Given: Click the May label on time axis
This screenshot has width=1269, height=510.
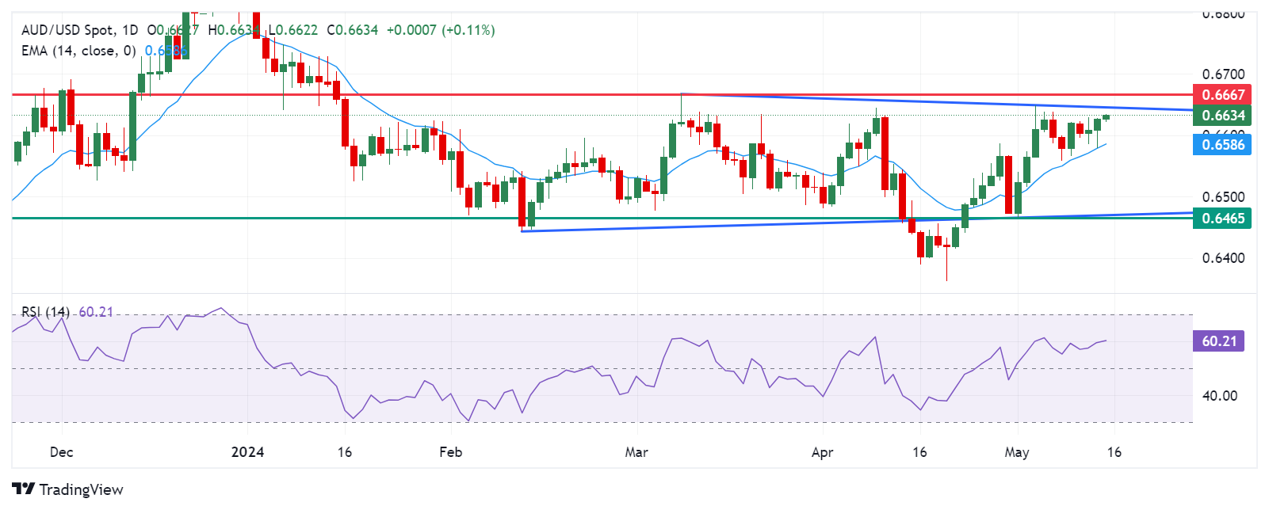Looking at the screenshot, I should (x=1017, y=452).
